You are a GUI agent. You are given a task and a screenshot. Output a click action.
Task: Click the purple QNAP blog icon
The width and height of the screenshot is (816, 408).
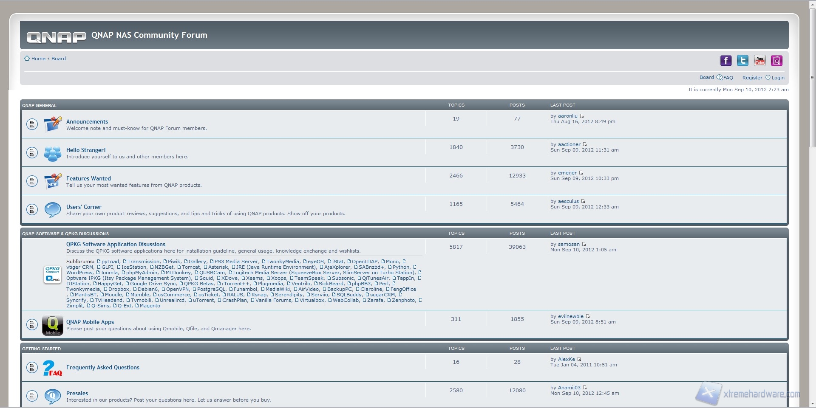(x=776, y=61)
